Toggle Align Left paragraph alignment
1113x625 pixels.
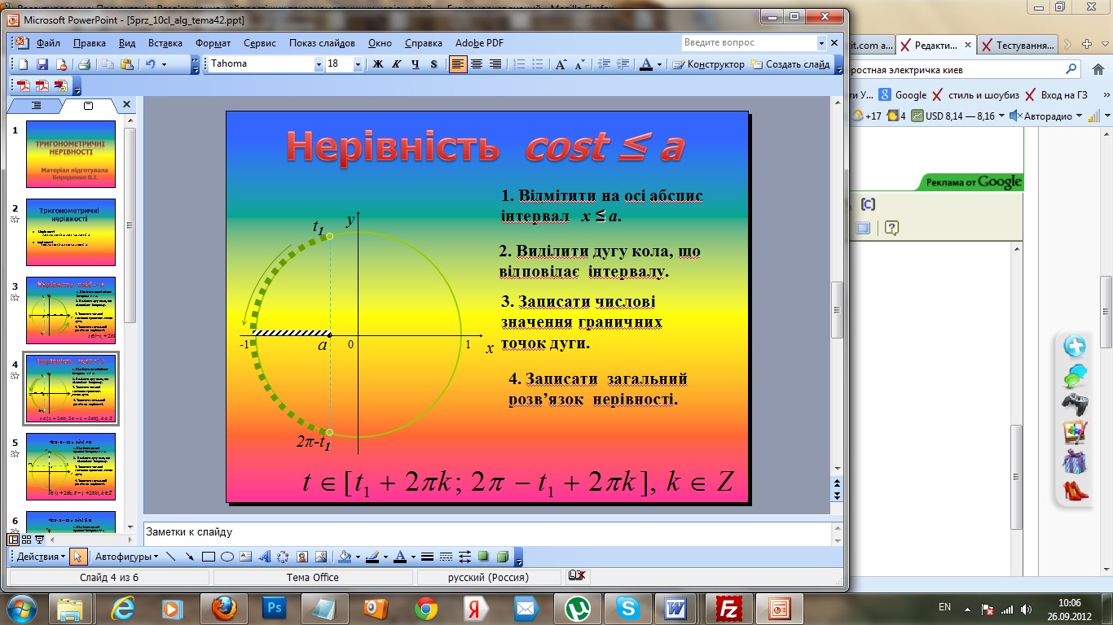point(459,64)
